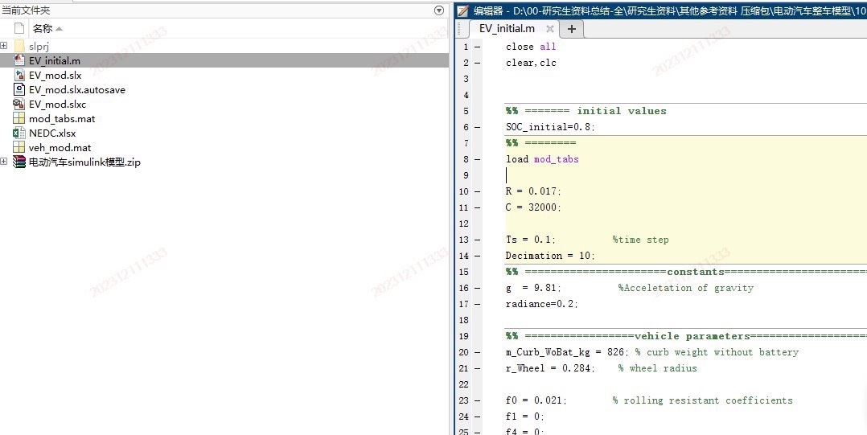Click the editor window title icon
Screen dimensions: 867x435
click(x=462, y=10)
